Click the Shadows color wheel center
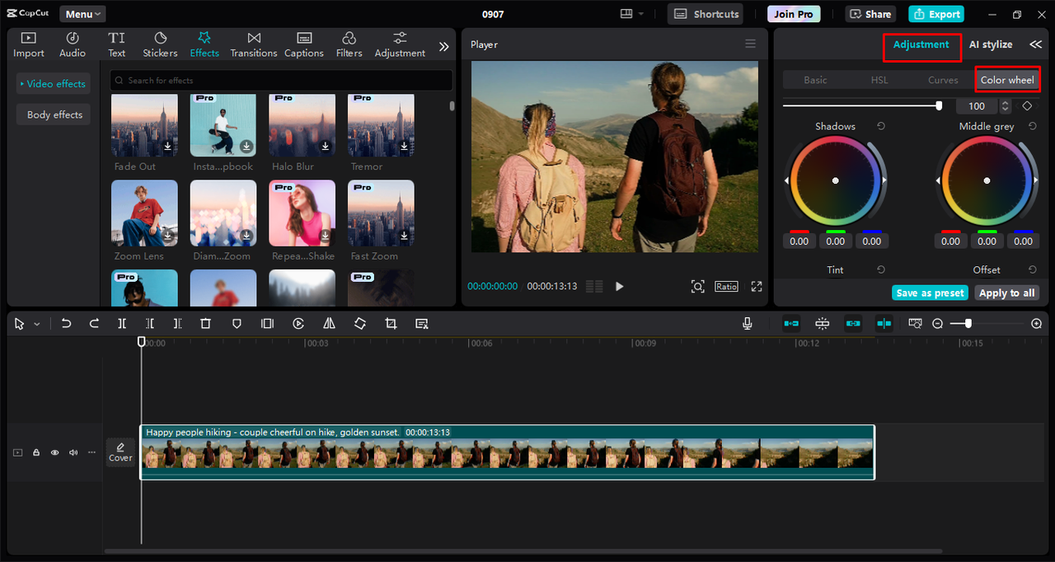Image resolution: width=1055 pixels, height=562 pixels. pyautogui.click(x=835, y=180)
